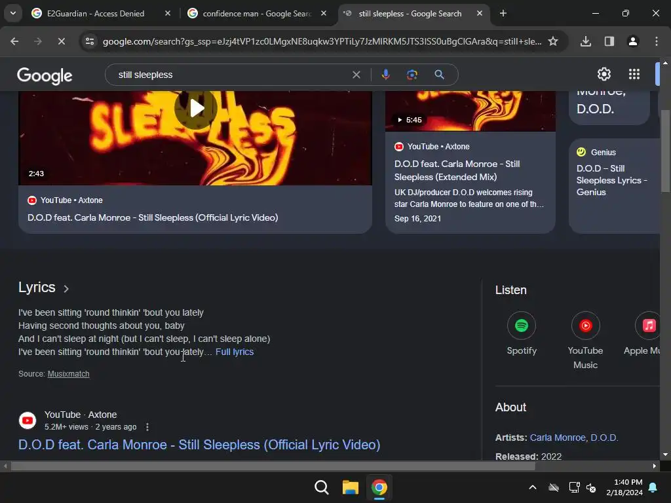This screenshot has height=503, width=671.
Task: Switch to E2Guardian - Access Denied tab
Action: click(95, 14)
